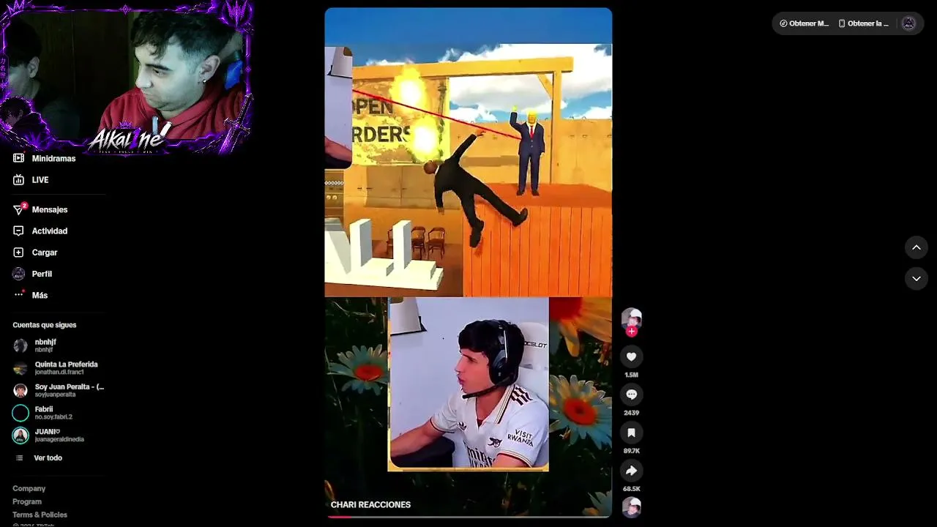Viewport: 937px width, 527px height.
Task: Open the Quinta La Preferida account
Action: tap(58, 368)
